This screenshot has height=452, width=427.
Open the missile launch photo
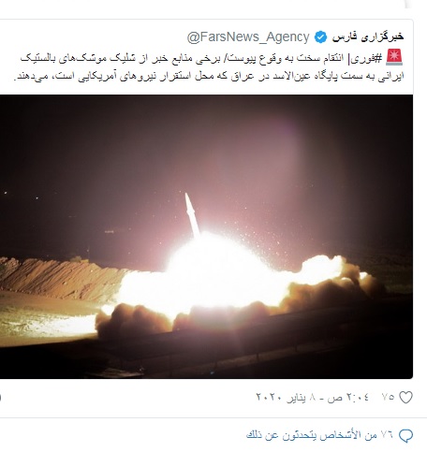(x=206, y=237)
